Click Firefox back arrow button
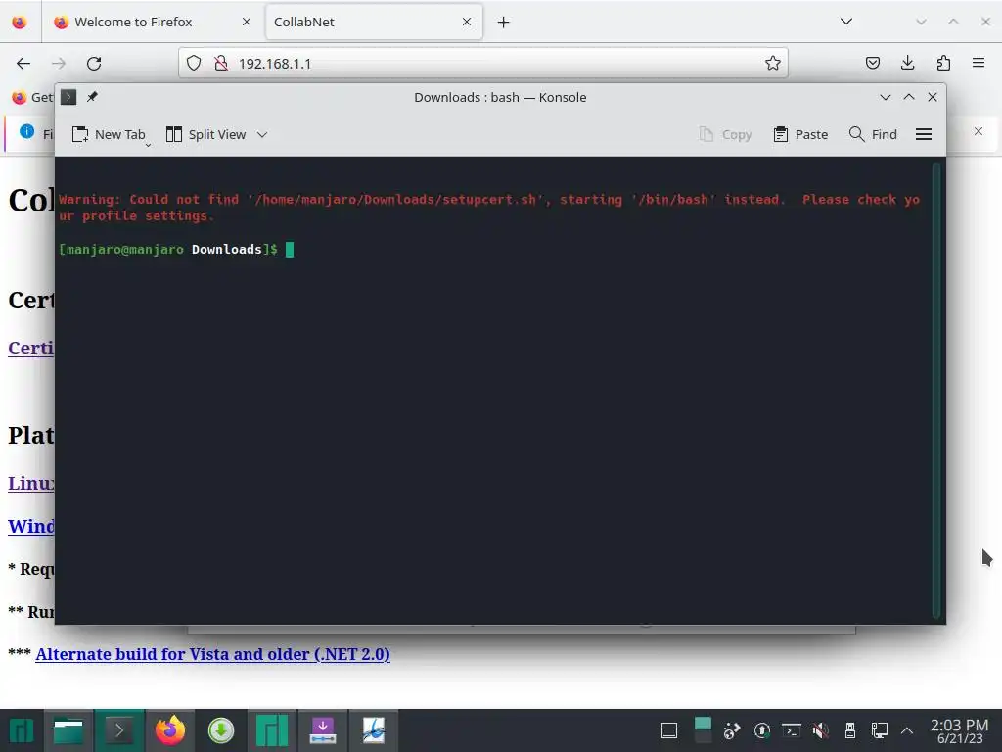Viewport: 1002px width, 752px height. click(x=23, y=64)
